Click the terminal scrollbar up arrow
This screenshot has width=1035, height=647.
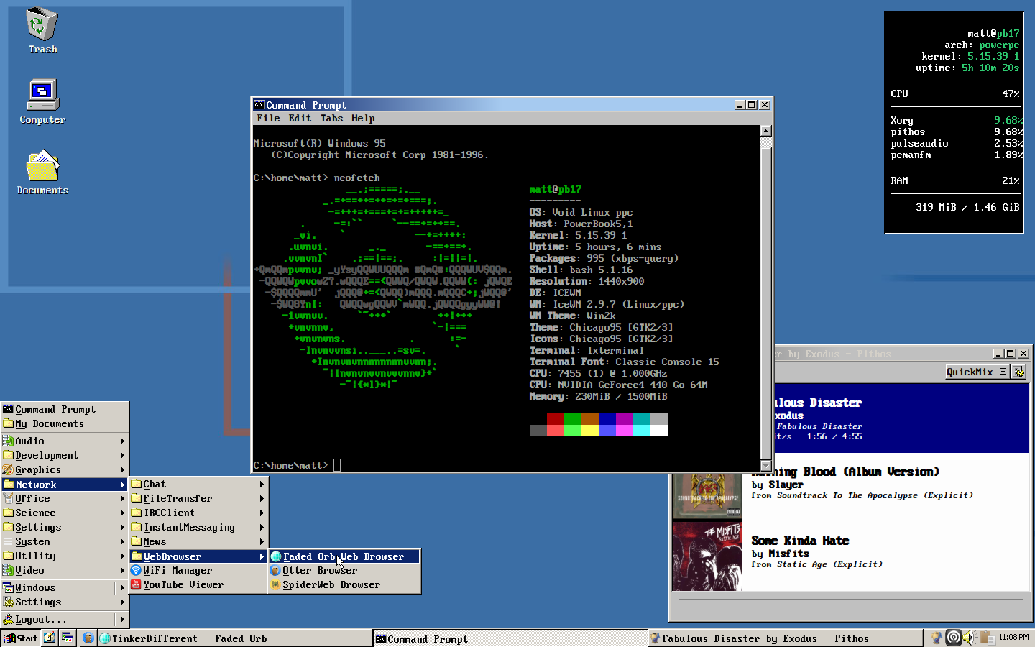766,131
